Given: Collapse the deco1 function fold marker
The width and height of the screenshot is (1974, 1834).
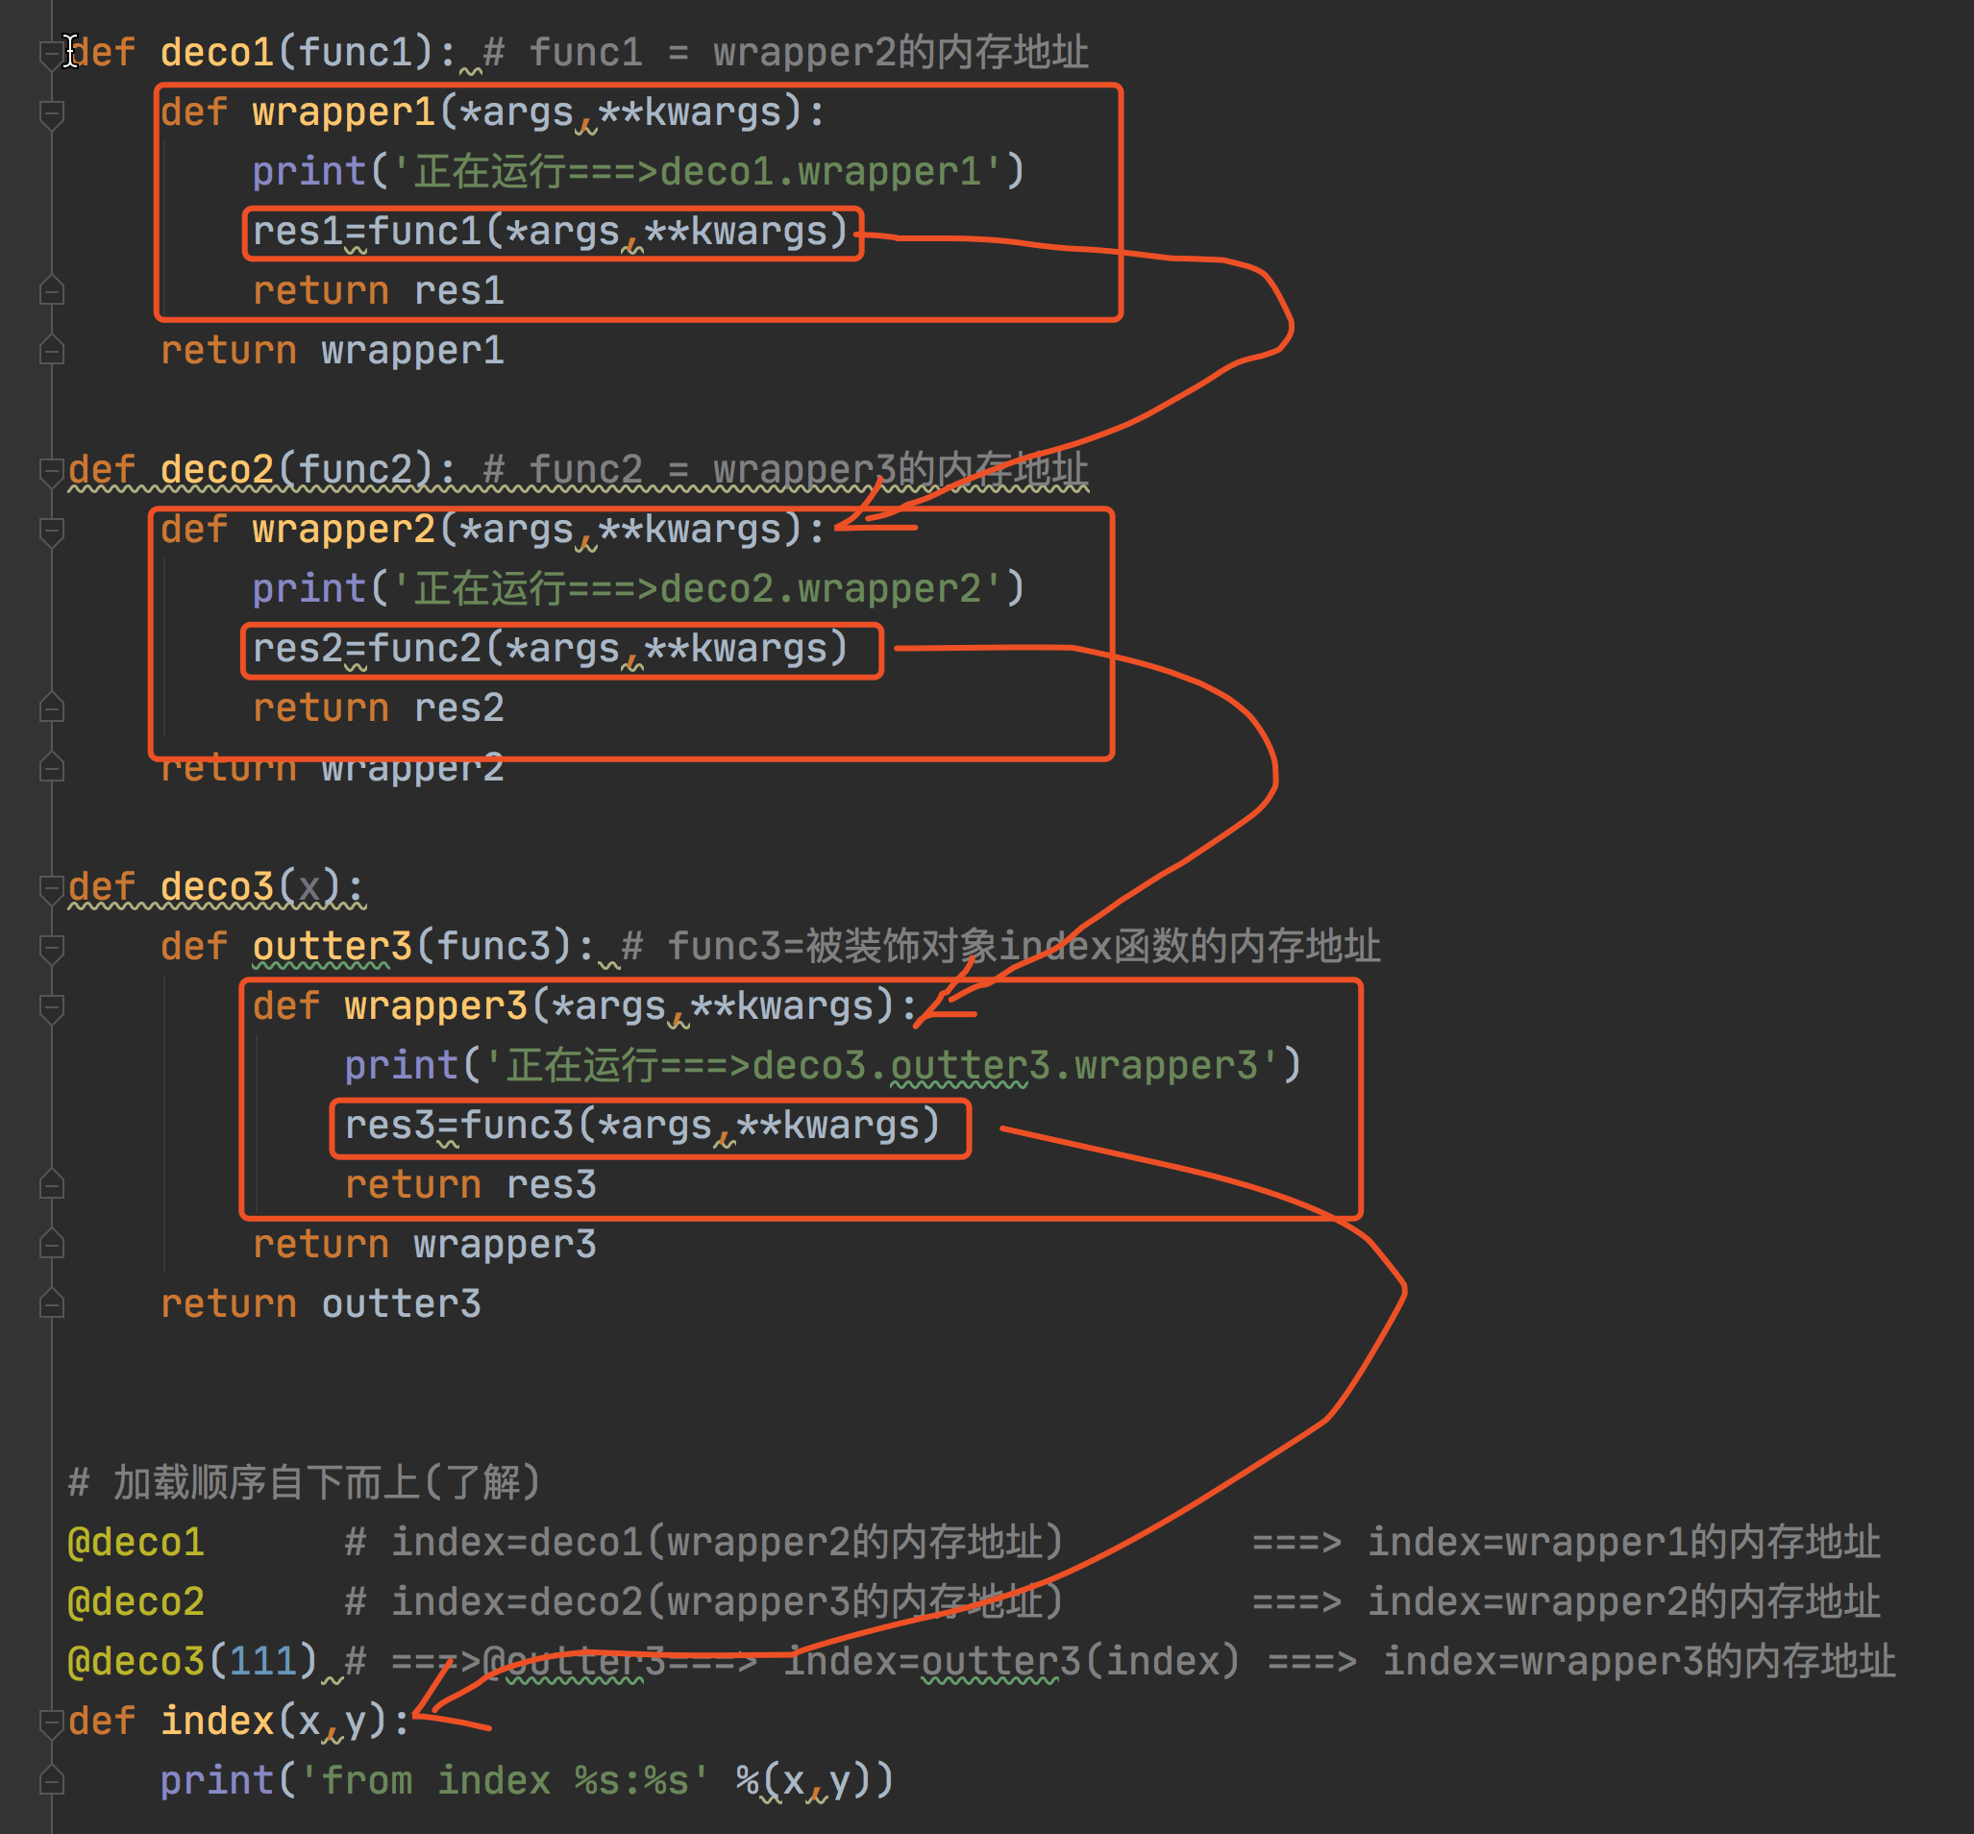Looking at the screenshot, I should (x=52, y=54).
